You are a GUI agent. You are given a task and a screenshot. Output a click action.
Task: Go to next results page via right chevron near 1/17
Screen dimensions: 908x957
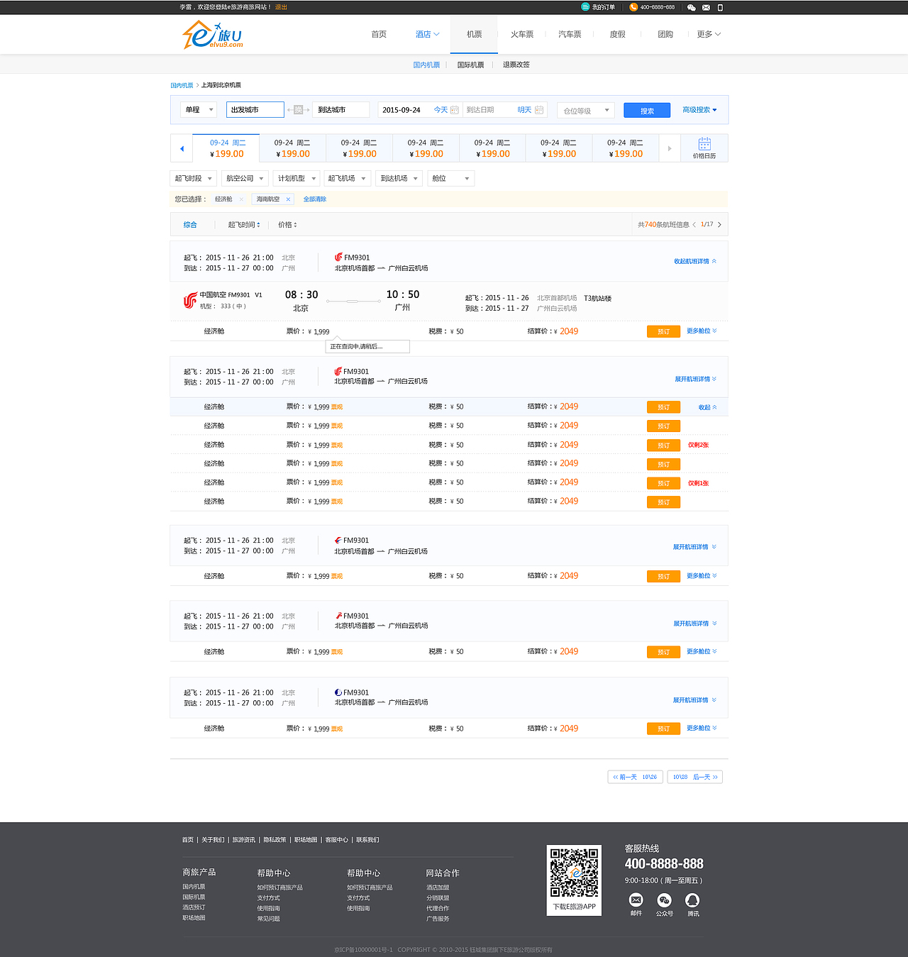[719, 225]
